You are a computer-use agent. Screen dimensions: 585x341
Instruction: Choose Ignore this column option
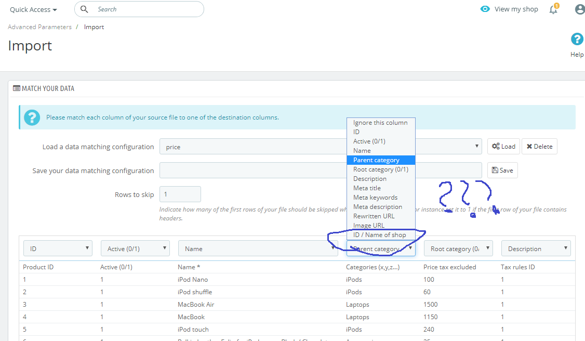tap(380, 123)
